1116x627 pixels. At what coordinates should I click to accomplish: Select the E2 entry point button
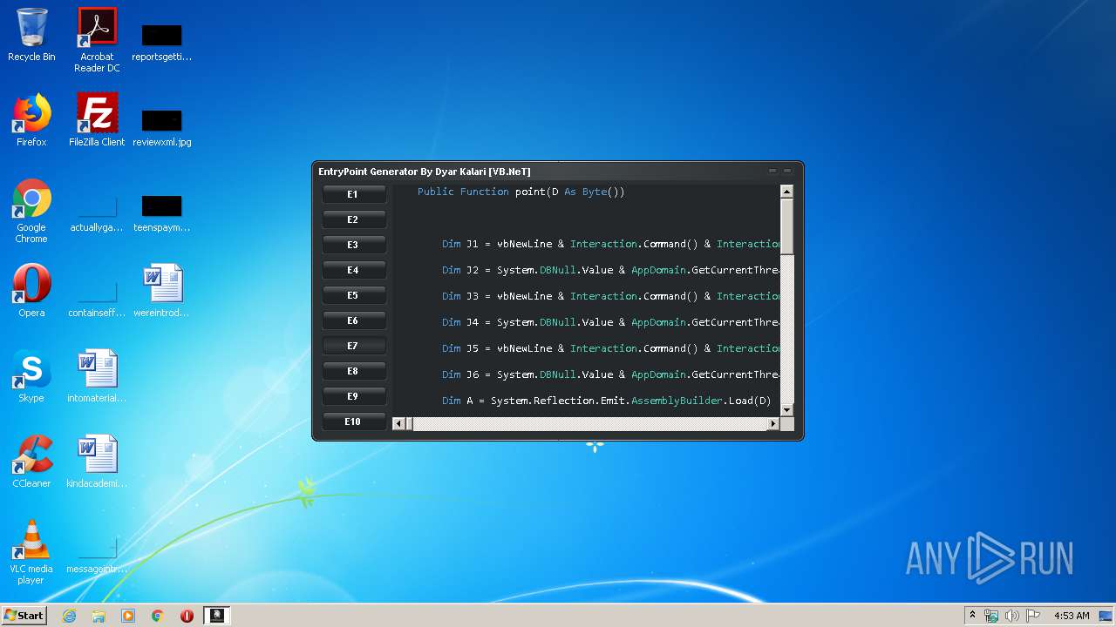353,219
